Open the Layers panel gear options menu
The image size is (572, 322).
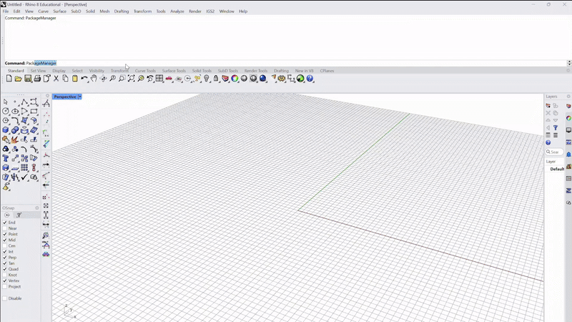click(x=568, y=97)
